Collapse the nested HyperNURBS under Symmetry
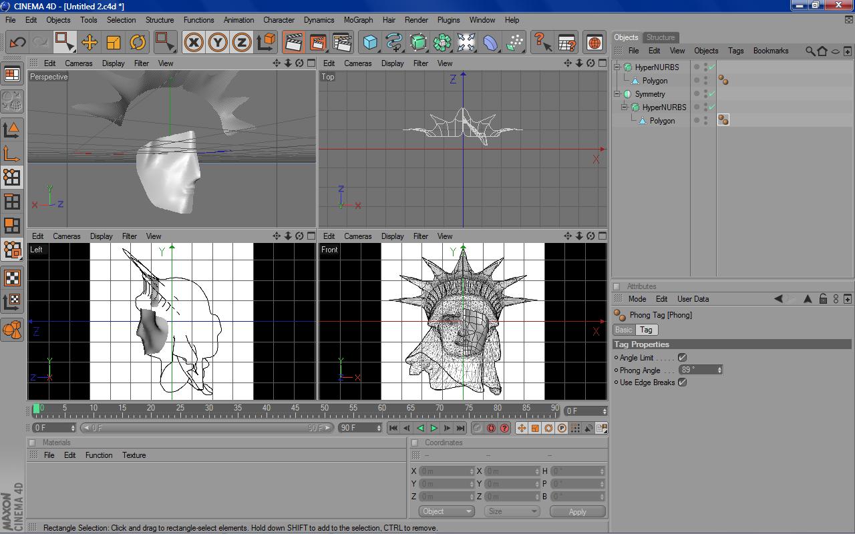Screen dimensions: 855x534 [x=625, y=107]
